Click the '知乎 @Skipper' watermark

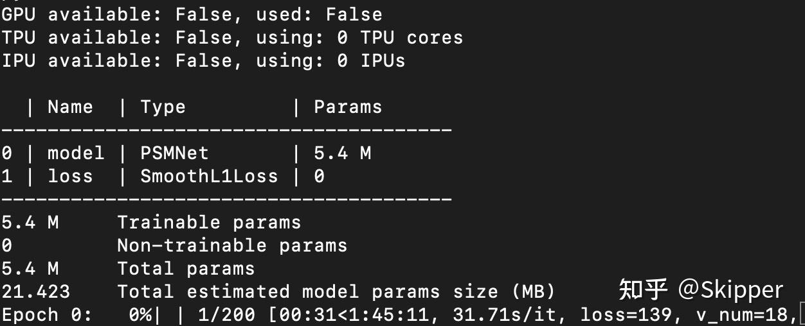[x=701, y=290]
